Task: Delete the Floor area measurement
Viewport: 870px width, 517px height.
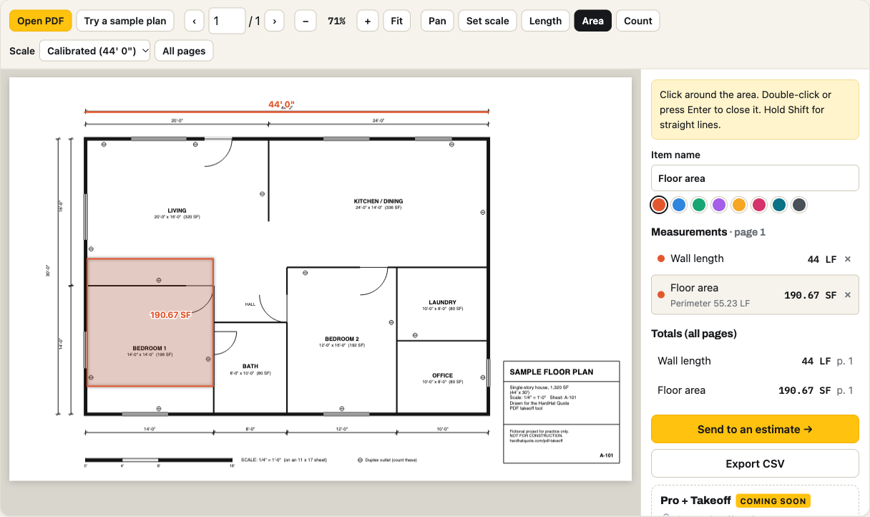Action: pyautogui.click(x=848, y=295)
